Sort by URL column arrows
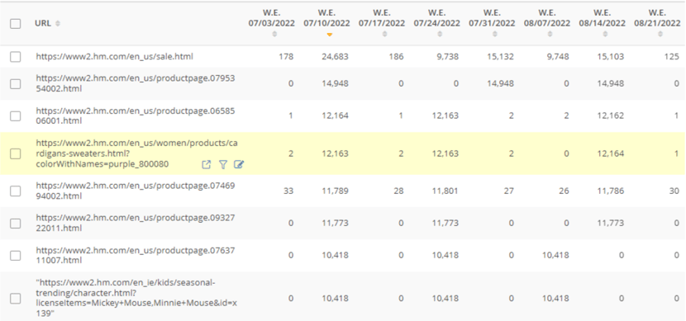The width and height of the screenshot is (686, 321). point(58,23)
